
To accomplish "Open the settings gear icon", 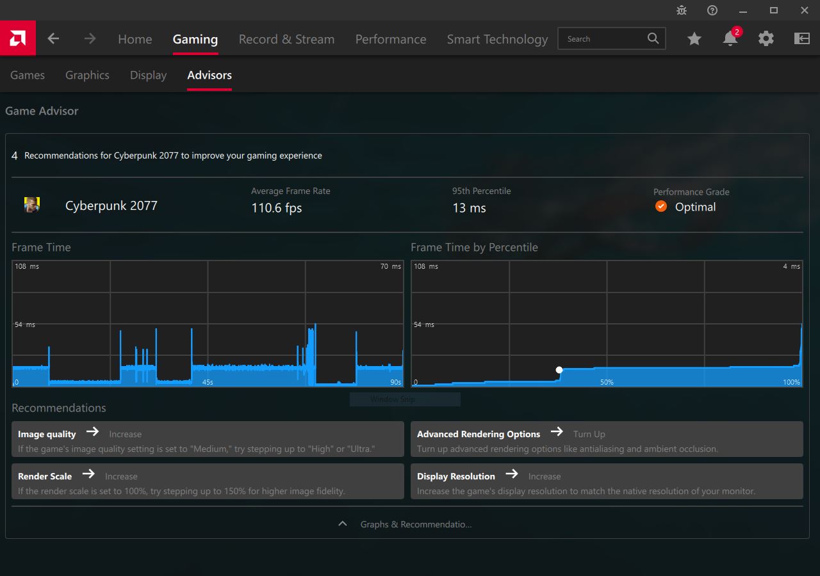I will [x=766, y=38].
